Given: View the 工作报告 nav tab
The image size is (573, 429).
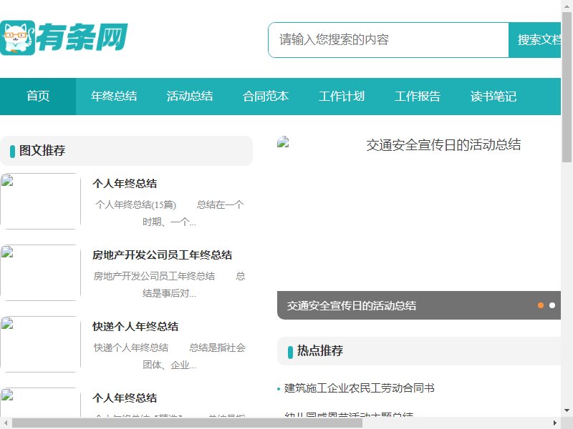Looking at the screenshot, I should click(x=418, y=97).
